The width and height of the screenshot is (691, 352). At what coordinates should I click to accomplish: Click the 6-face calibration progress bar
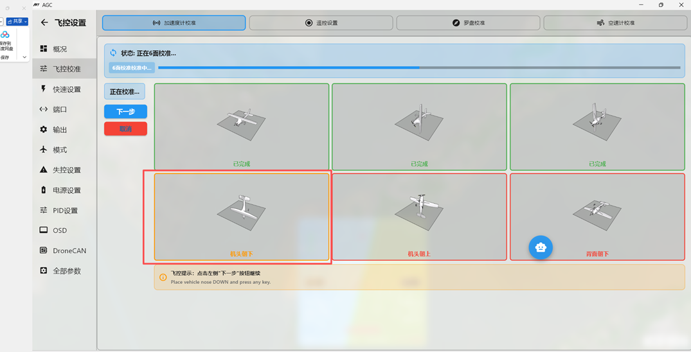tap(418, 67)
